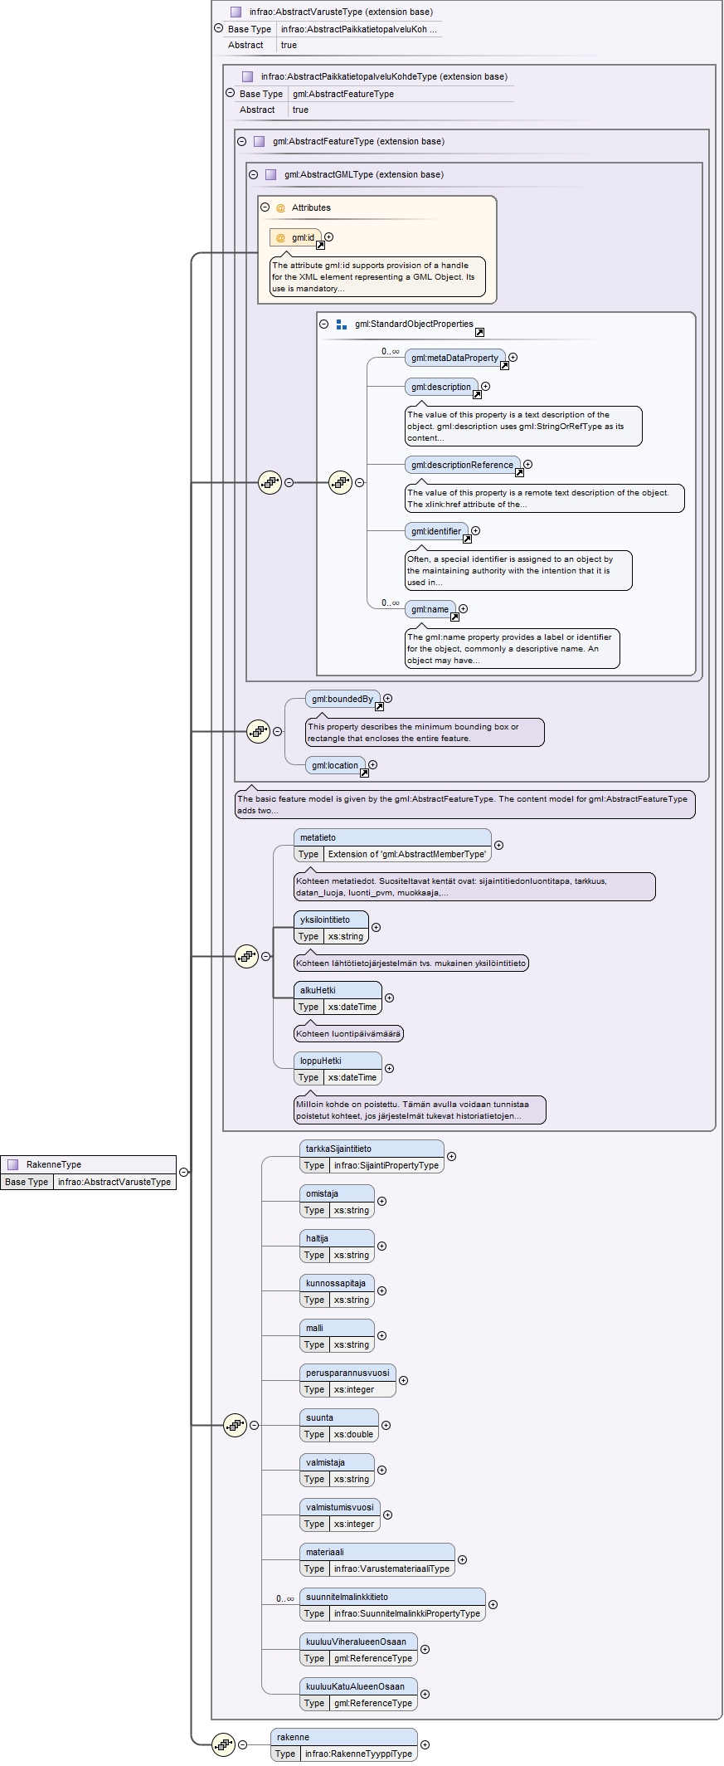
Task: Collapse the Attributes section
Action: click(x=265, y=207)
